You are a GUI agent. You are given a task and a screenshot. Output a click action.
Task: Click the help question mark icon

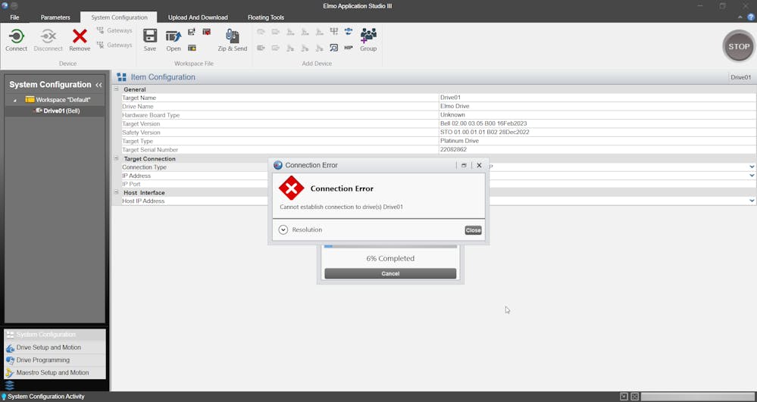point(751,17)
